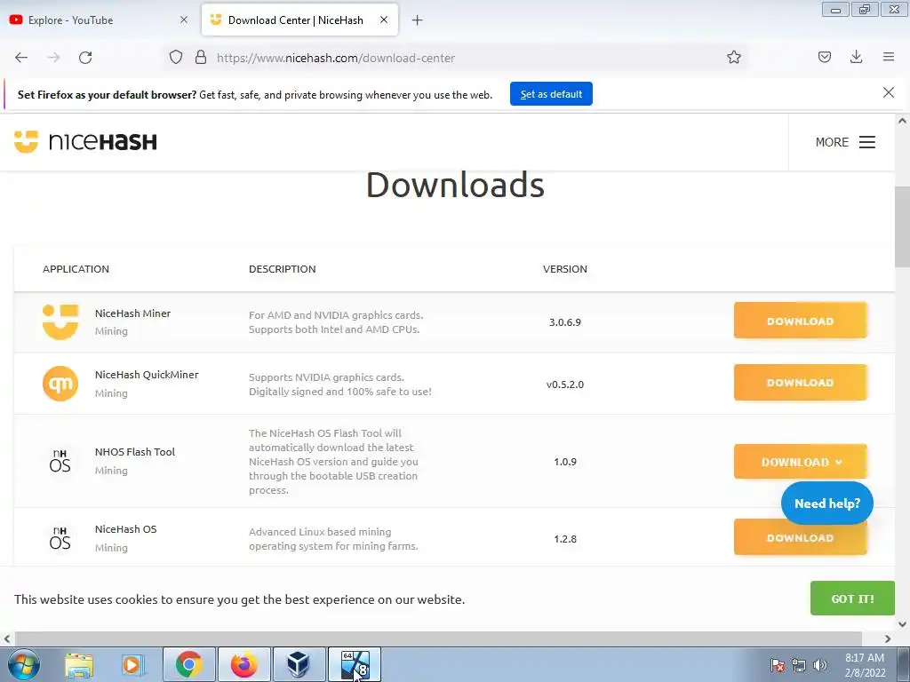Open the MORE hamburger menu
The width and height of the screenshot is (910, 682).
tap(845, 142)
